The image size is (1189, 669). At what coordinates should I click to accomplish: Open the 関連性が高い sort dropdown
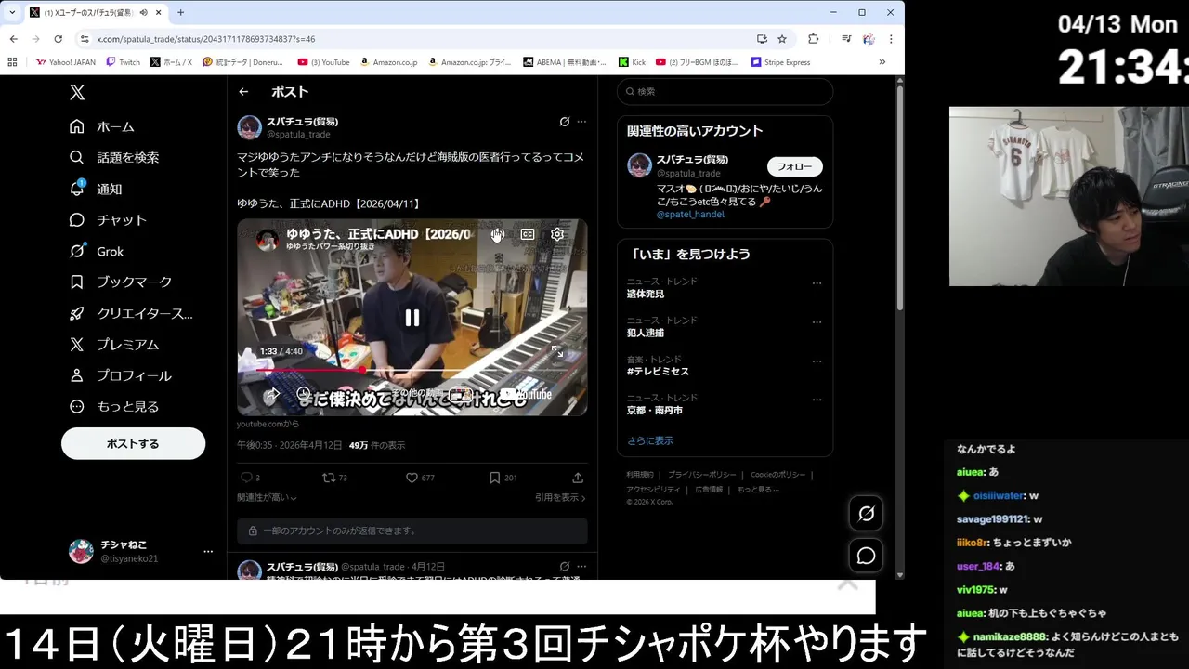click(x=267, y=498)
